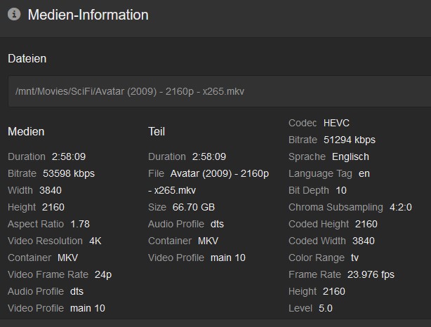Click the Aspect Ratio 1.78 value
The image size is (431, 327).
click(x=81, y=224)
